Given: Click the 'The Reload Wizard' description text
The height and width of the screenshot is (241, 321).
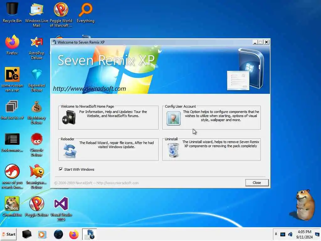Looking at the screenshot, I should [x=117, y=145].
